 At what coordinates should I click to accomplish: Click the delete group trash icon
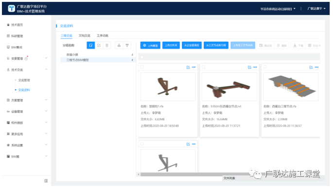tap(107, 45)
